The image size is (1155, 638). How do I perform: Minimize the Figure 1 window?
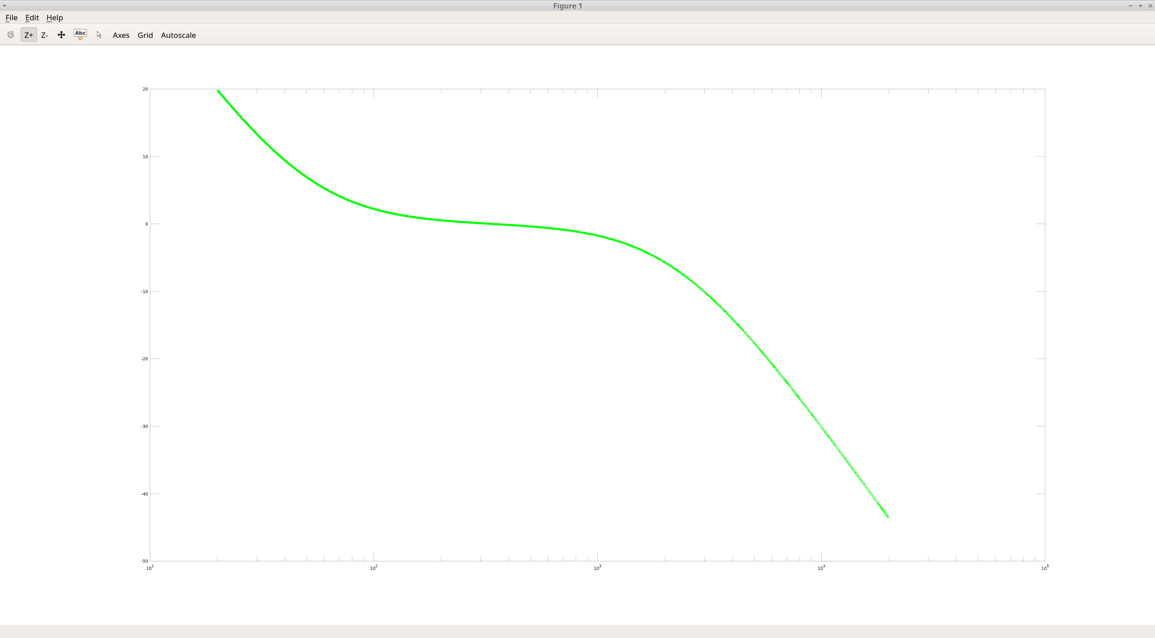[x=1130, y=6]
